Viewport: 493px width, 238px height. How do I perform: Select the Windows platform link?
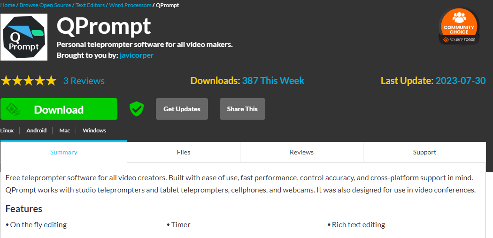94,131
